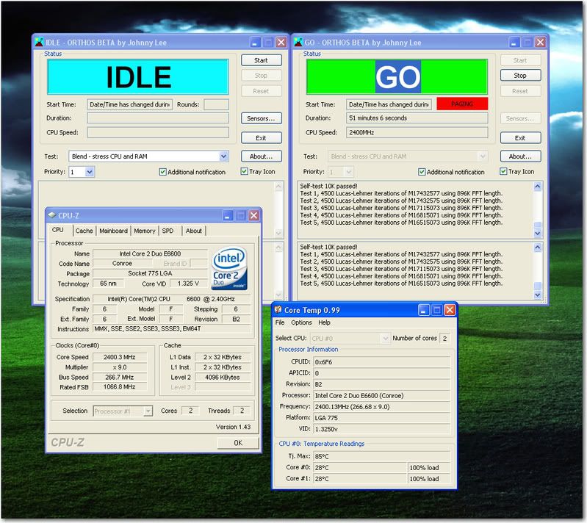Click OK button in CPU-Z
Image resolution: width=587 pixels, height=523 pixels.
click(238, 443)
